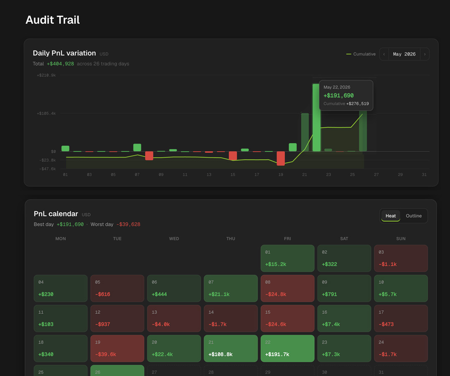Open calendar day 05 with -$616
This screenshot has width=450, height=376.
pyautogui.click(x=117, y=288)
